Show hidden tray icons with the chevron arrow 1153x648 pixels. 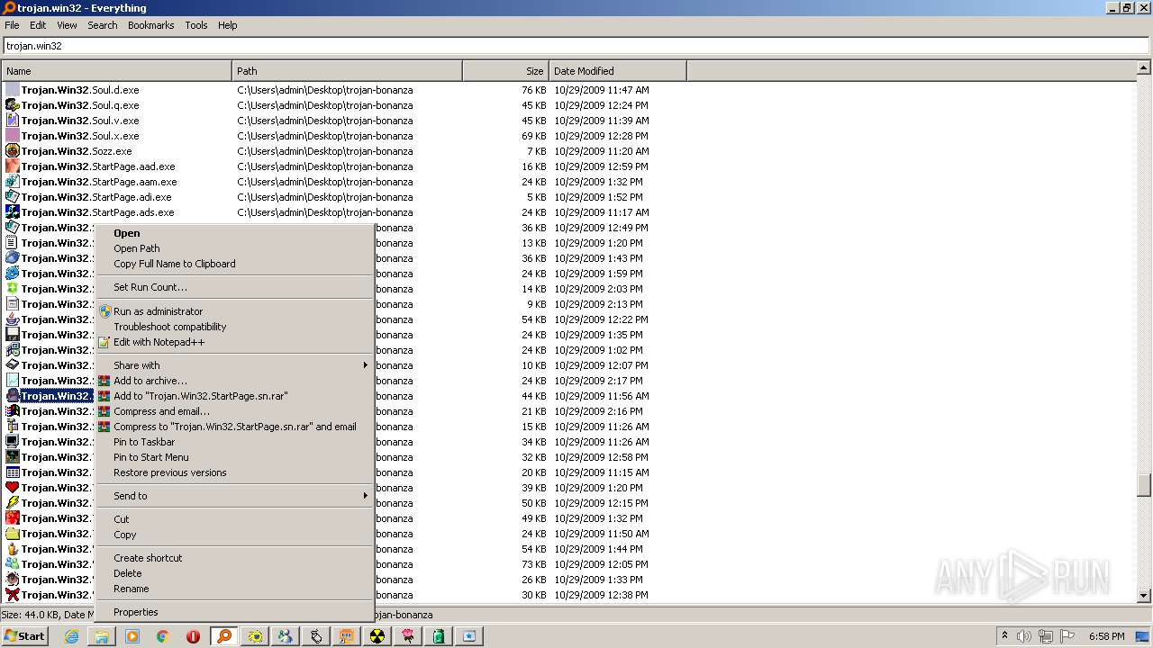1005,635
